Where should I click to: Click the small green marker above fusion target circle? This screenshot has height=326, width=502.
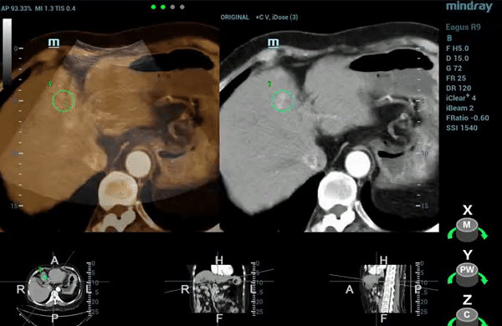pos(50,84)
